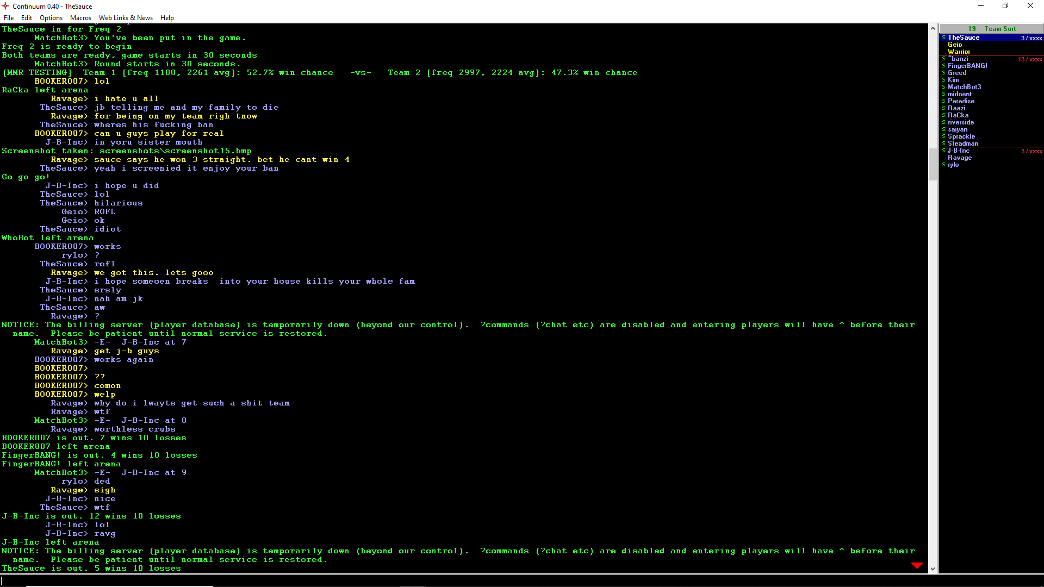
Task: Open the Macros menu
Action: click(x=80, y=18)
